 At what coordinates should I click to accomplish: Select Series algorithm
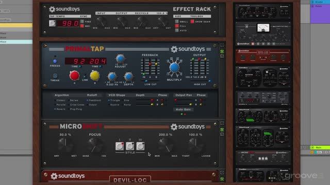tap(73, 100)
